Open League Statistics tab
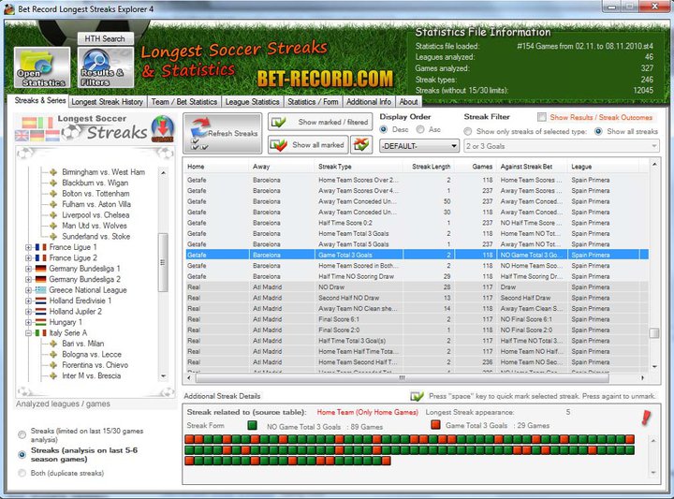Viewport: 674px width, 499px height. [253, 102]
